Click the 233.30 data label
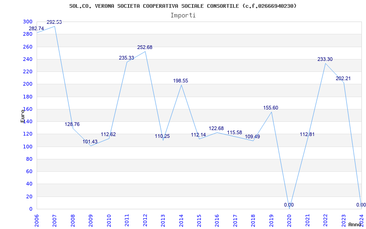 pos(325,60)
